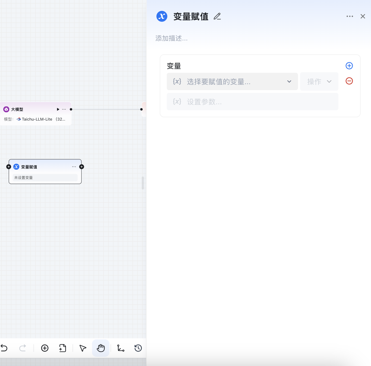Click the undo icon on bottom toolbar
371x366 pixels.
coord(4,348)
